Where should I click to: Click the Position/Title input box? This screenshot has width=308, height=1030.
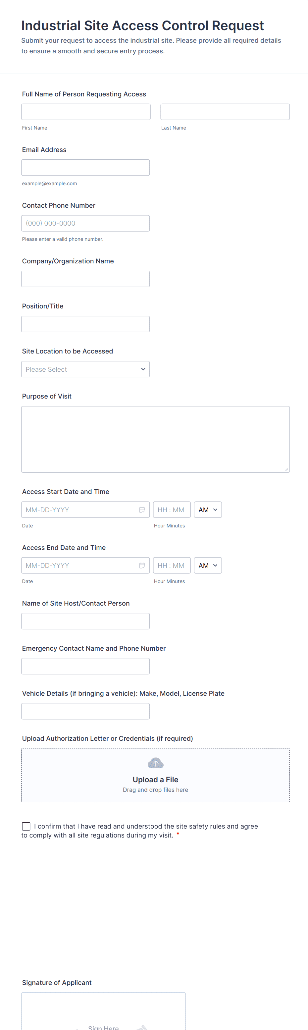tap(85, 324)
